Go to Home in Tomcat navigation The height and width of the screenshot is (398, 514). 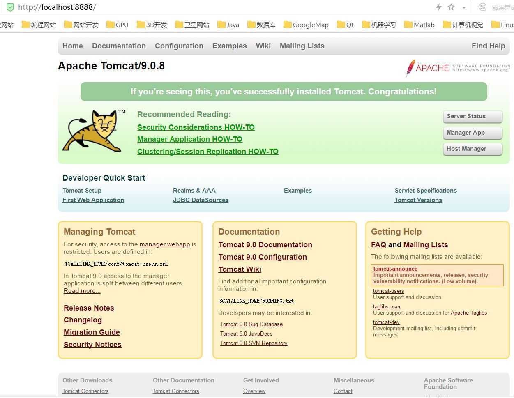[73, 46]
